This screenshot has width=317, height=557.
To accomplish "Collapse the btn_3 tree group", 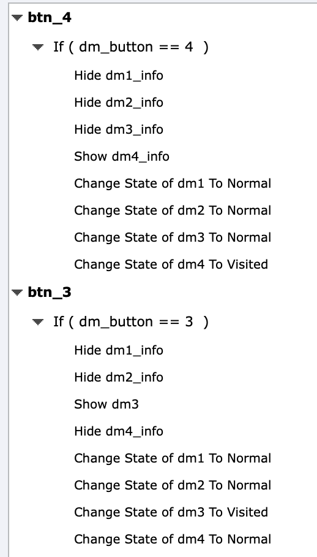I will [x=17, y=292].
